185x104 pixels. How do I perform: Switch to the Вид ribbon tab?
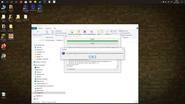click(x=55, y=28)
